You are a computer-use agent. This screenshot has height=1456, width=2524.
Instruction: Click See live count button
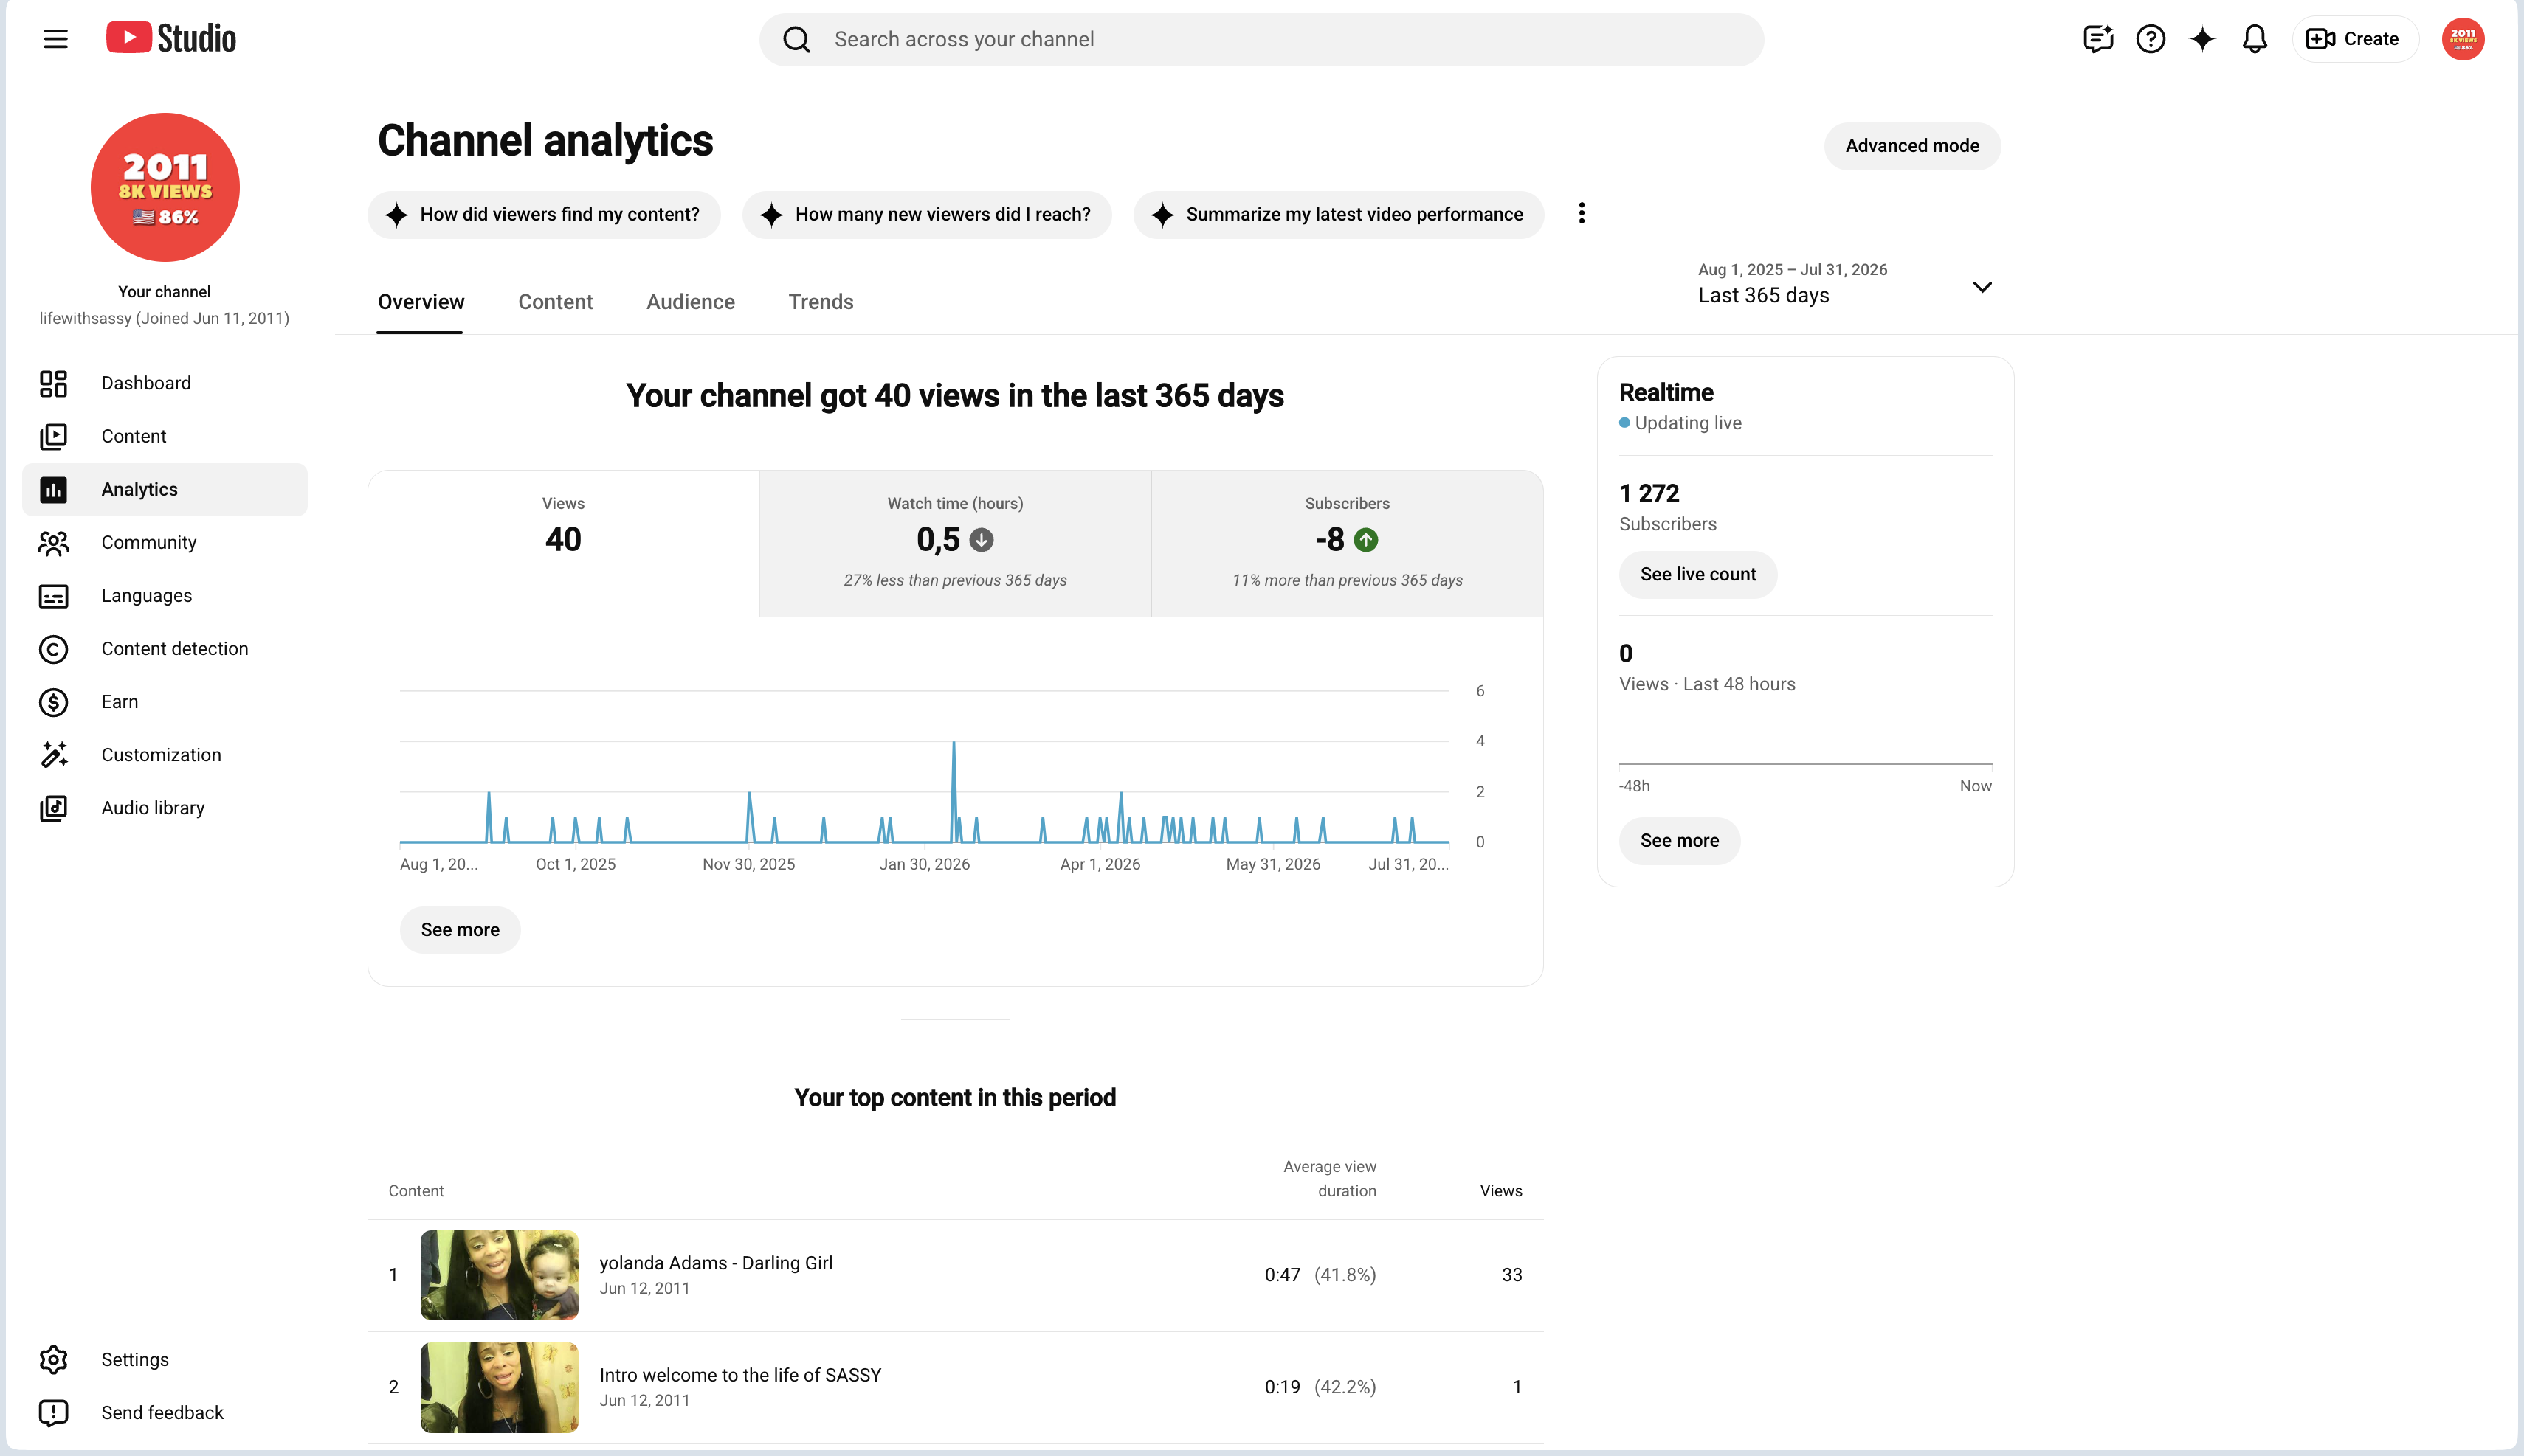point(1697,574)
